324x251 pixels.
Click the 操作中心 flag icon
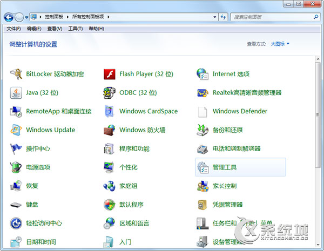click(x=16, y=149)
